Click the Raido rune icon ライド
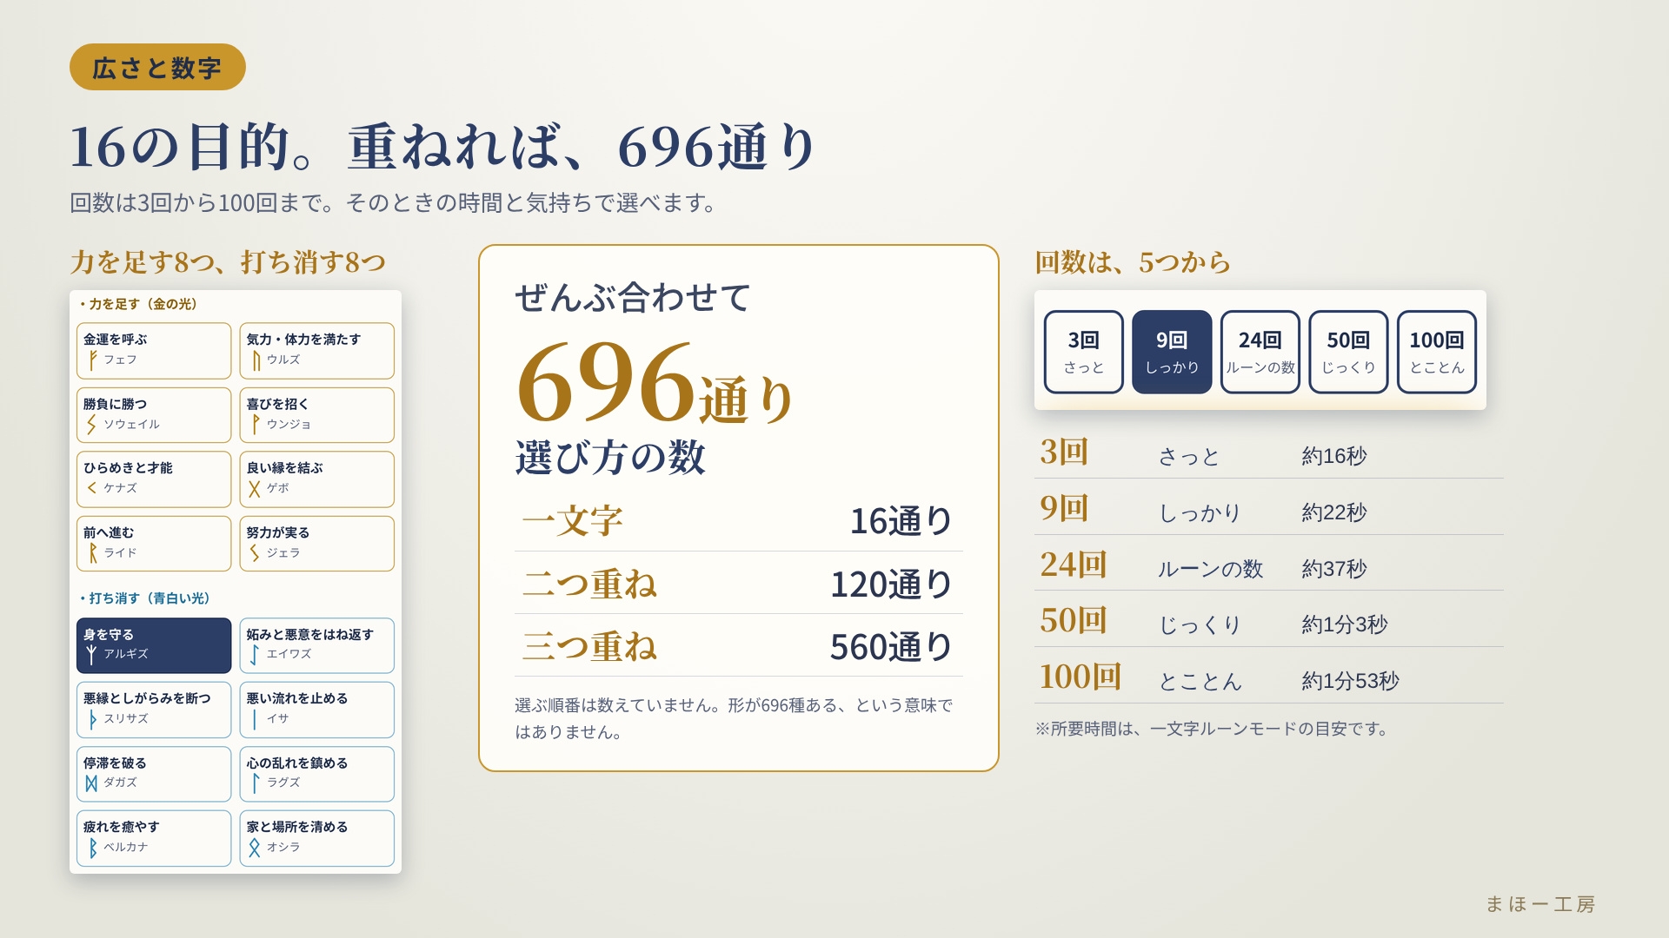The width and height of the screenshot is (1669, 938). [x=91, y=553]
